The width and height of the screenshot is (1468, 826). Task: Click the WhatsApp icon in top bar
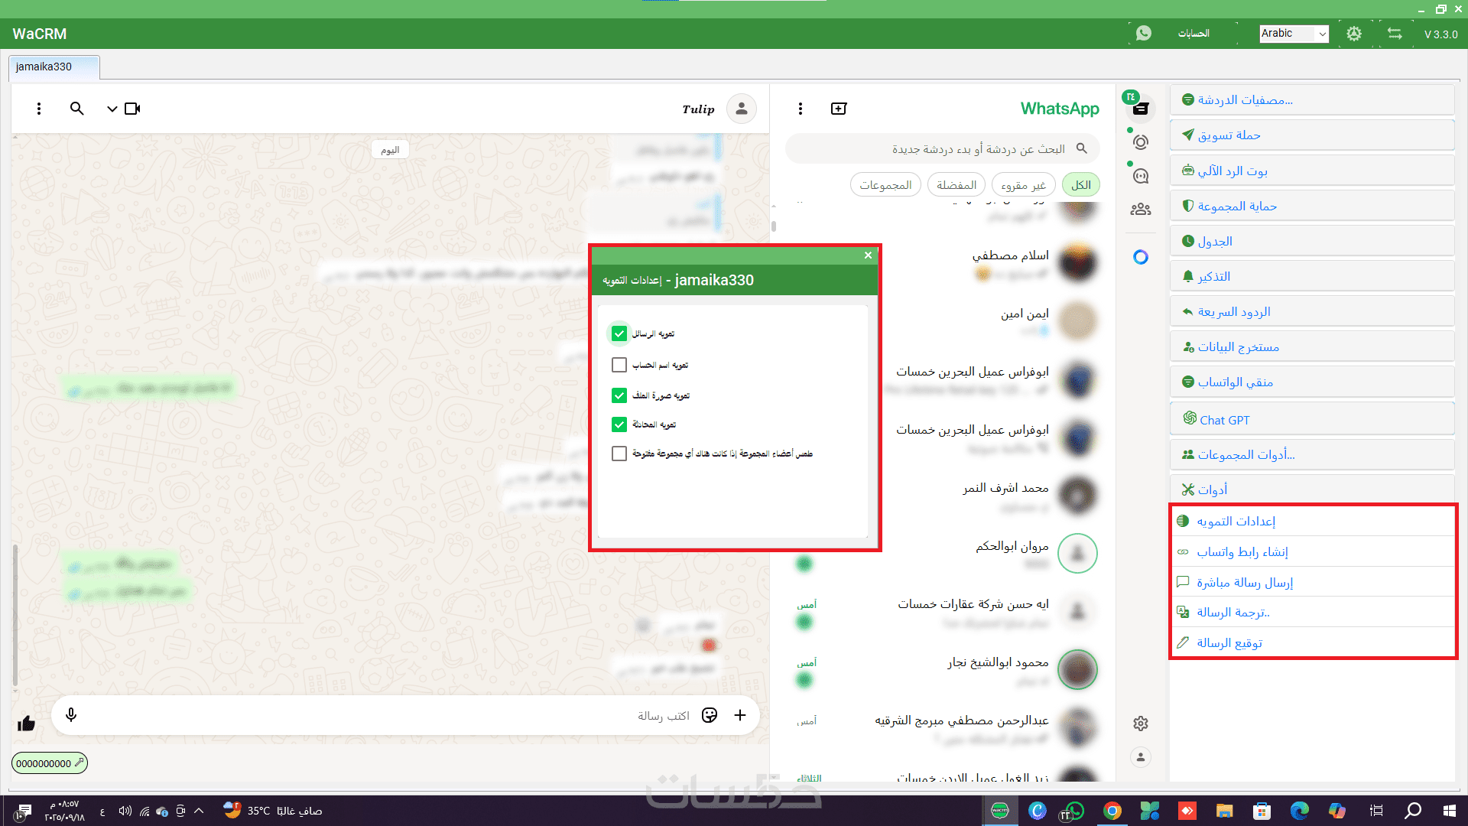pyautogui.click(x=1144, y=33)
